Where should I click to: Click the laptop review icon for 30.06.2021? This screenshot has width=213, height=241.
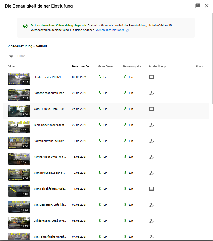pyautogui.click(x=151, y=77)
